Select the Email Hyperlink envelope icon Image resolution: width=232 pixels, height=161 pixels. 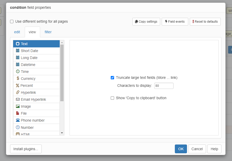[x=18, y=99]
